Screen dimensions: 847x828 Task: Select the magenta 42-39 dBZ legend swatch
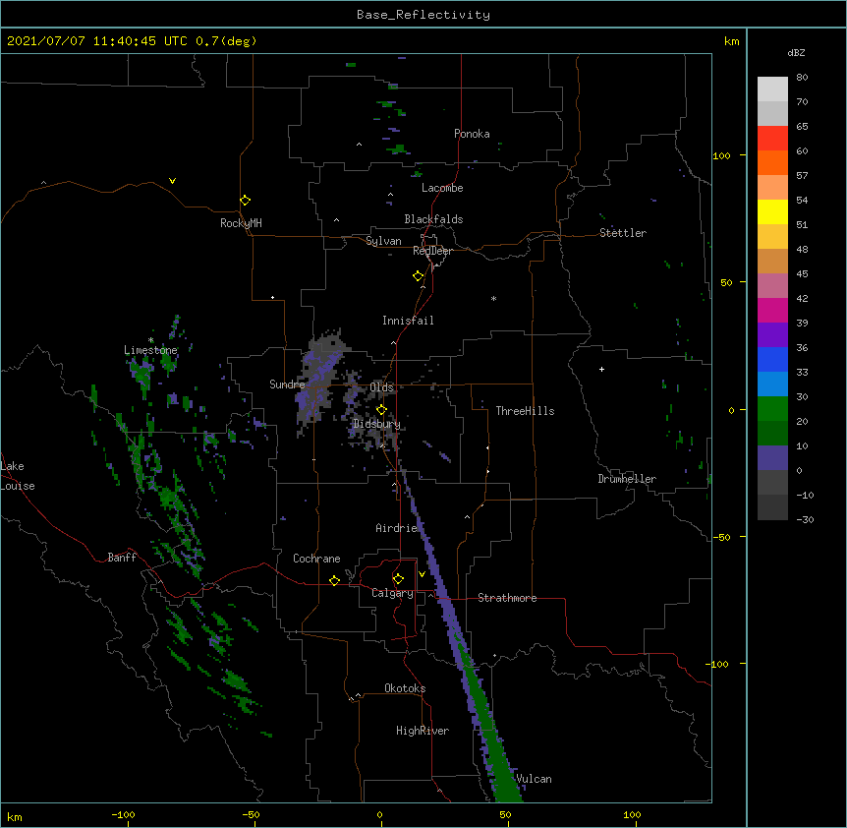tap(772, 310)
